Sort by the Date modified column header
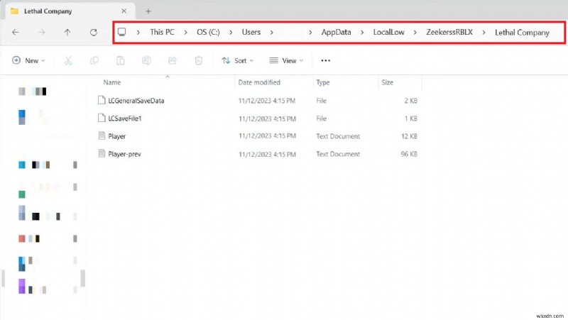568x320 pixels. (x=259, y=82)
